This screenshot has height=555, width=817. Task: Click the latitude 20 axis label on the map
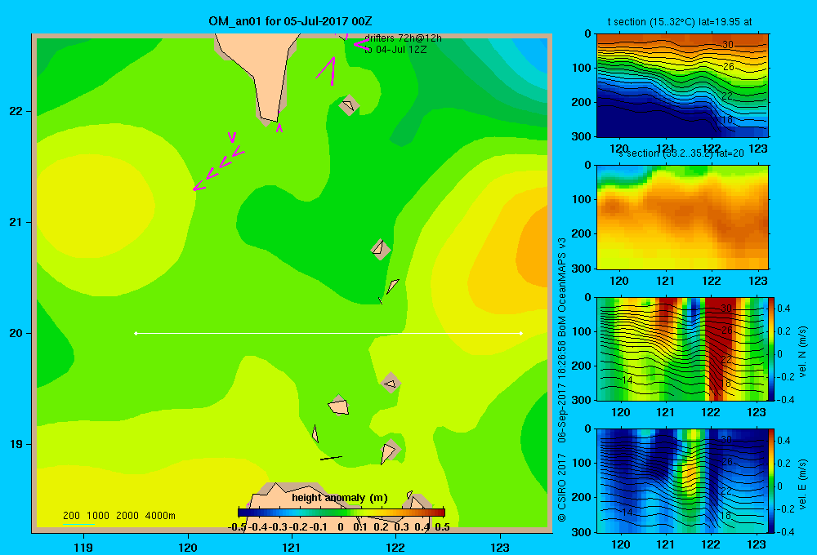click(16, 333)
